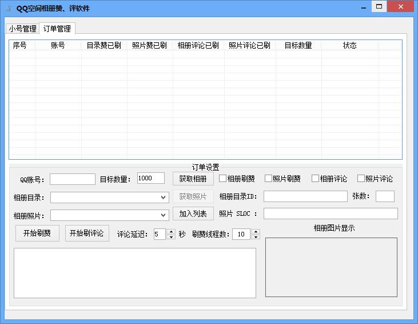Click the 目标数量 field showing 1000
Screen dimensions: 418x324
[151, 178]
